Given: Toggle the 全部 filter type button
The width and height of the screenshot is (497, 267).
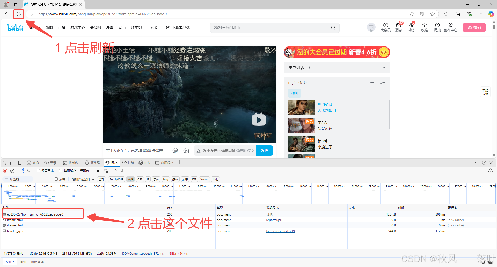Looking at the screenshot, I should tap(101, 179).
